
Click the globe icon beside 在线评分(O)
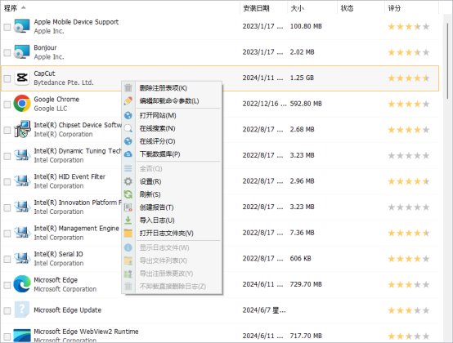coord(128,141)
